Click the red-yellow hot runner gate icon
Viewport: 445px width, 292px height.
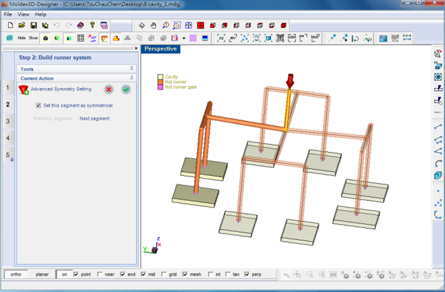click(116, 38)
